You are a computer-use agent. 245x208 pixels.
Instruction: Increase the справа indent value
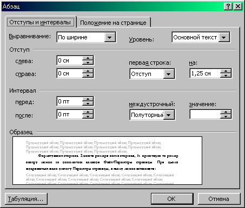[x=88, y=71]
